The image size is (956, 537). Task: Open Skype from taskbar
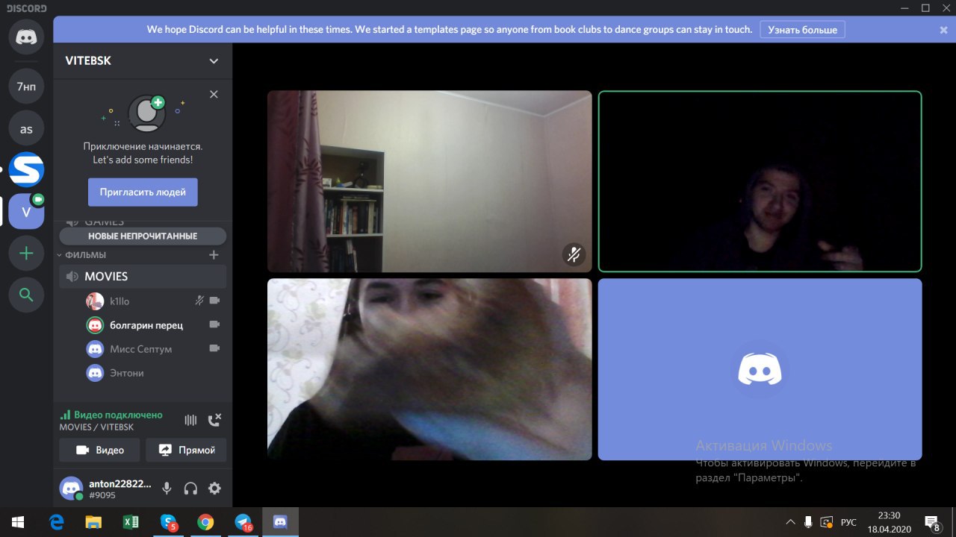(x=168, y=522)
